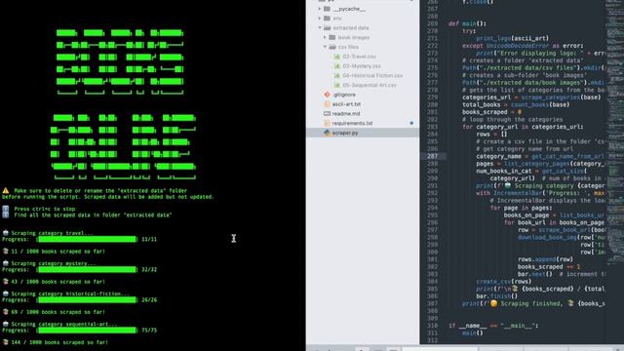This screenshot has width=624, height=351.
Task: Click the sequential-art progress bar 75/75
Action: point(87,330)
